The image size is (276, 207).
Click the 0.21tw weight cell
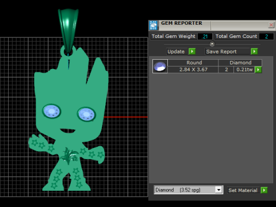click(244, 70)
